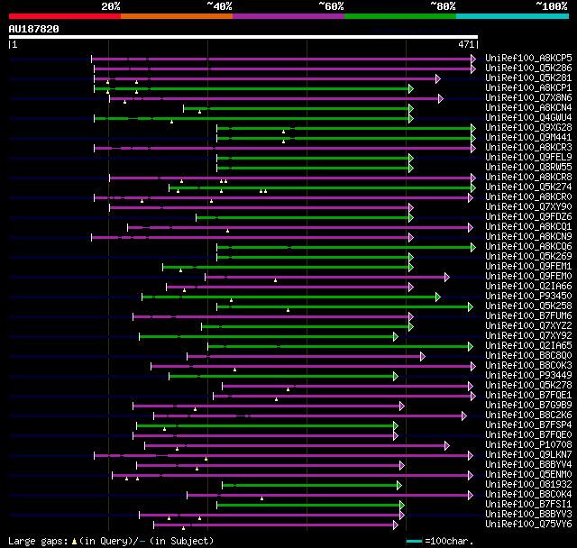Select the UniRef100_A8KCR0 label

point(528,197)
